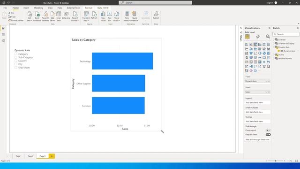Screen dimensions: 300x169
Task: Choose the key influencers trophy visual
Action: pos(264,66)
